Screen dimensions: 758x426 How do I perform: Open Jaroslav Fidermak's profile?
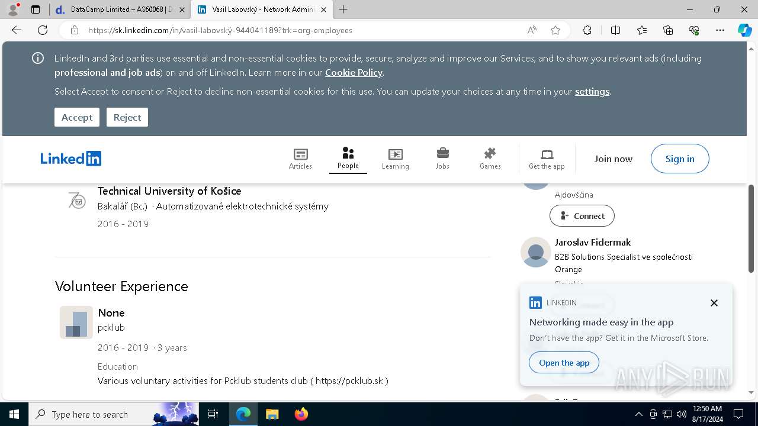point(593,242)
